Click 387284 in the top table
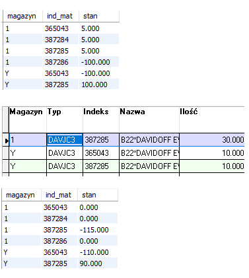This screenshot has width=249, height=278. (57, 40)
